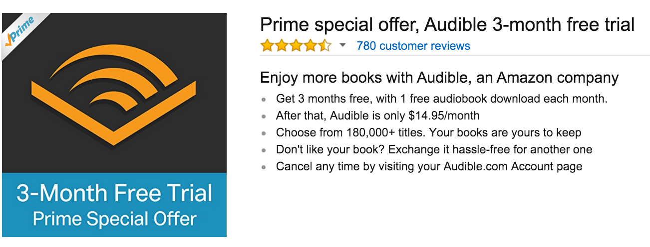The image size is (650, 247).
Task: Click the half-filled fifth rating star
Action: [x=325, y=46]
